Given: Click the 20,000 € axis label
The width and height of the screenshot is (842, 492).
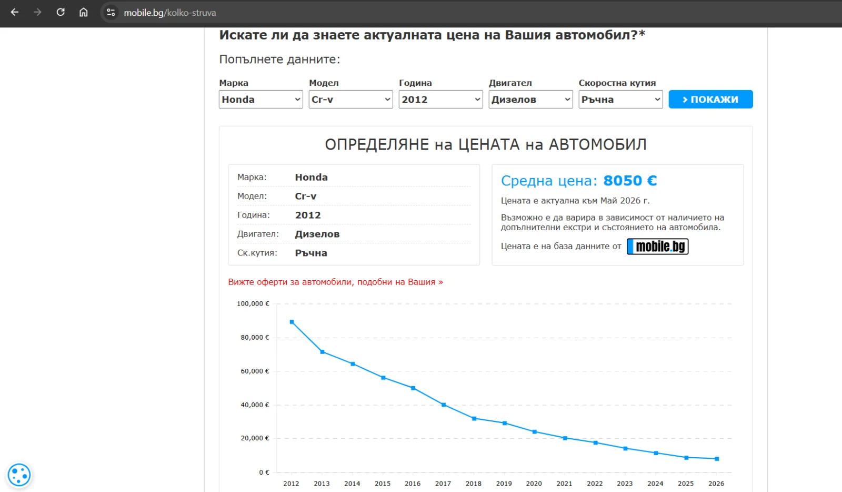Looking at the screenshot, I should [x=255, y=438].
